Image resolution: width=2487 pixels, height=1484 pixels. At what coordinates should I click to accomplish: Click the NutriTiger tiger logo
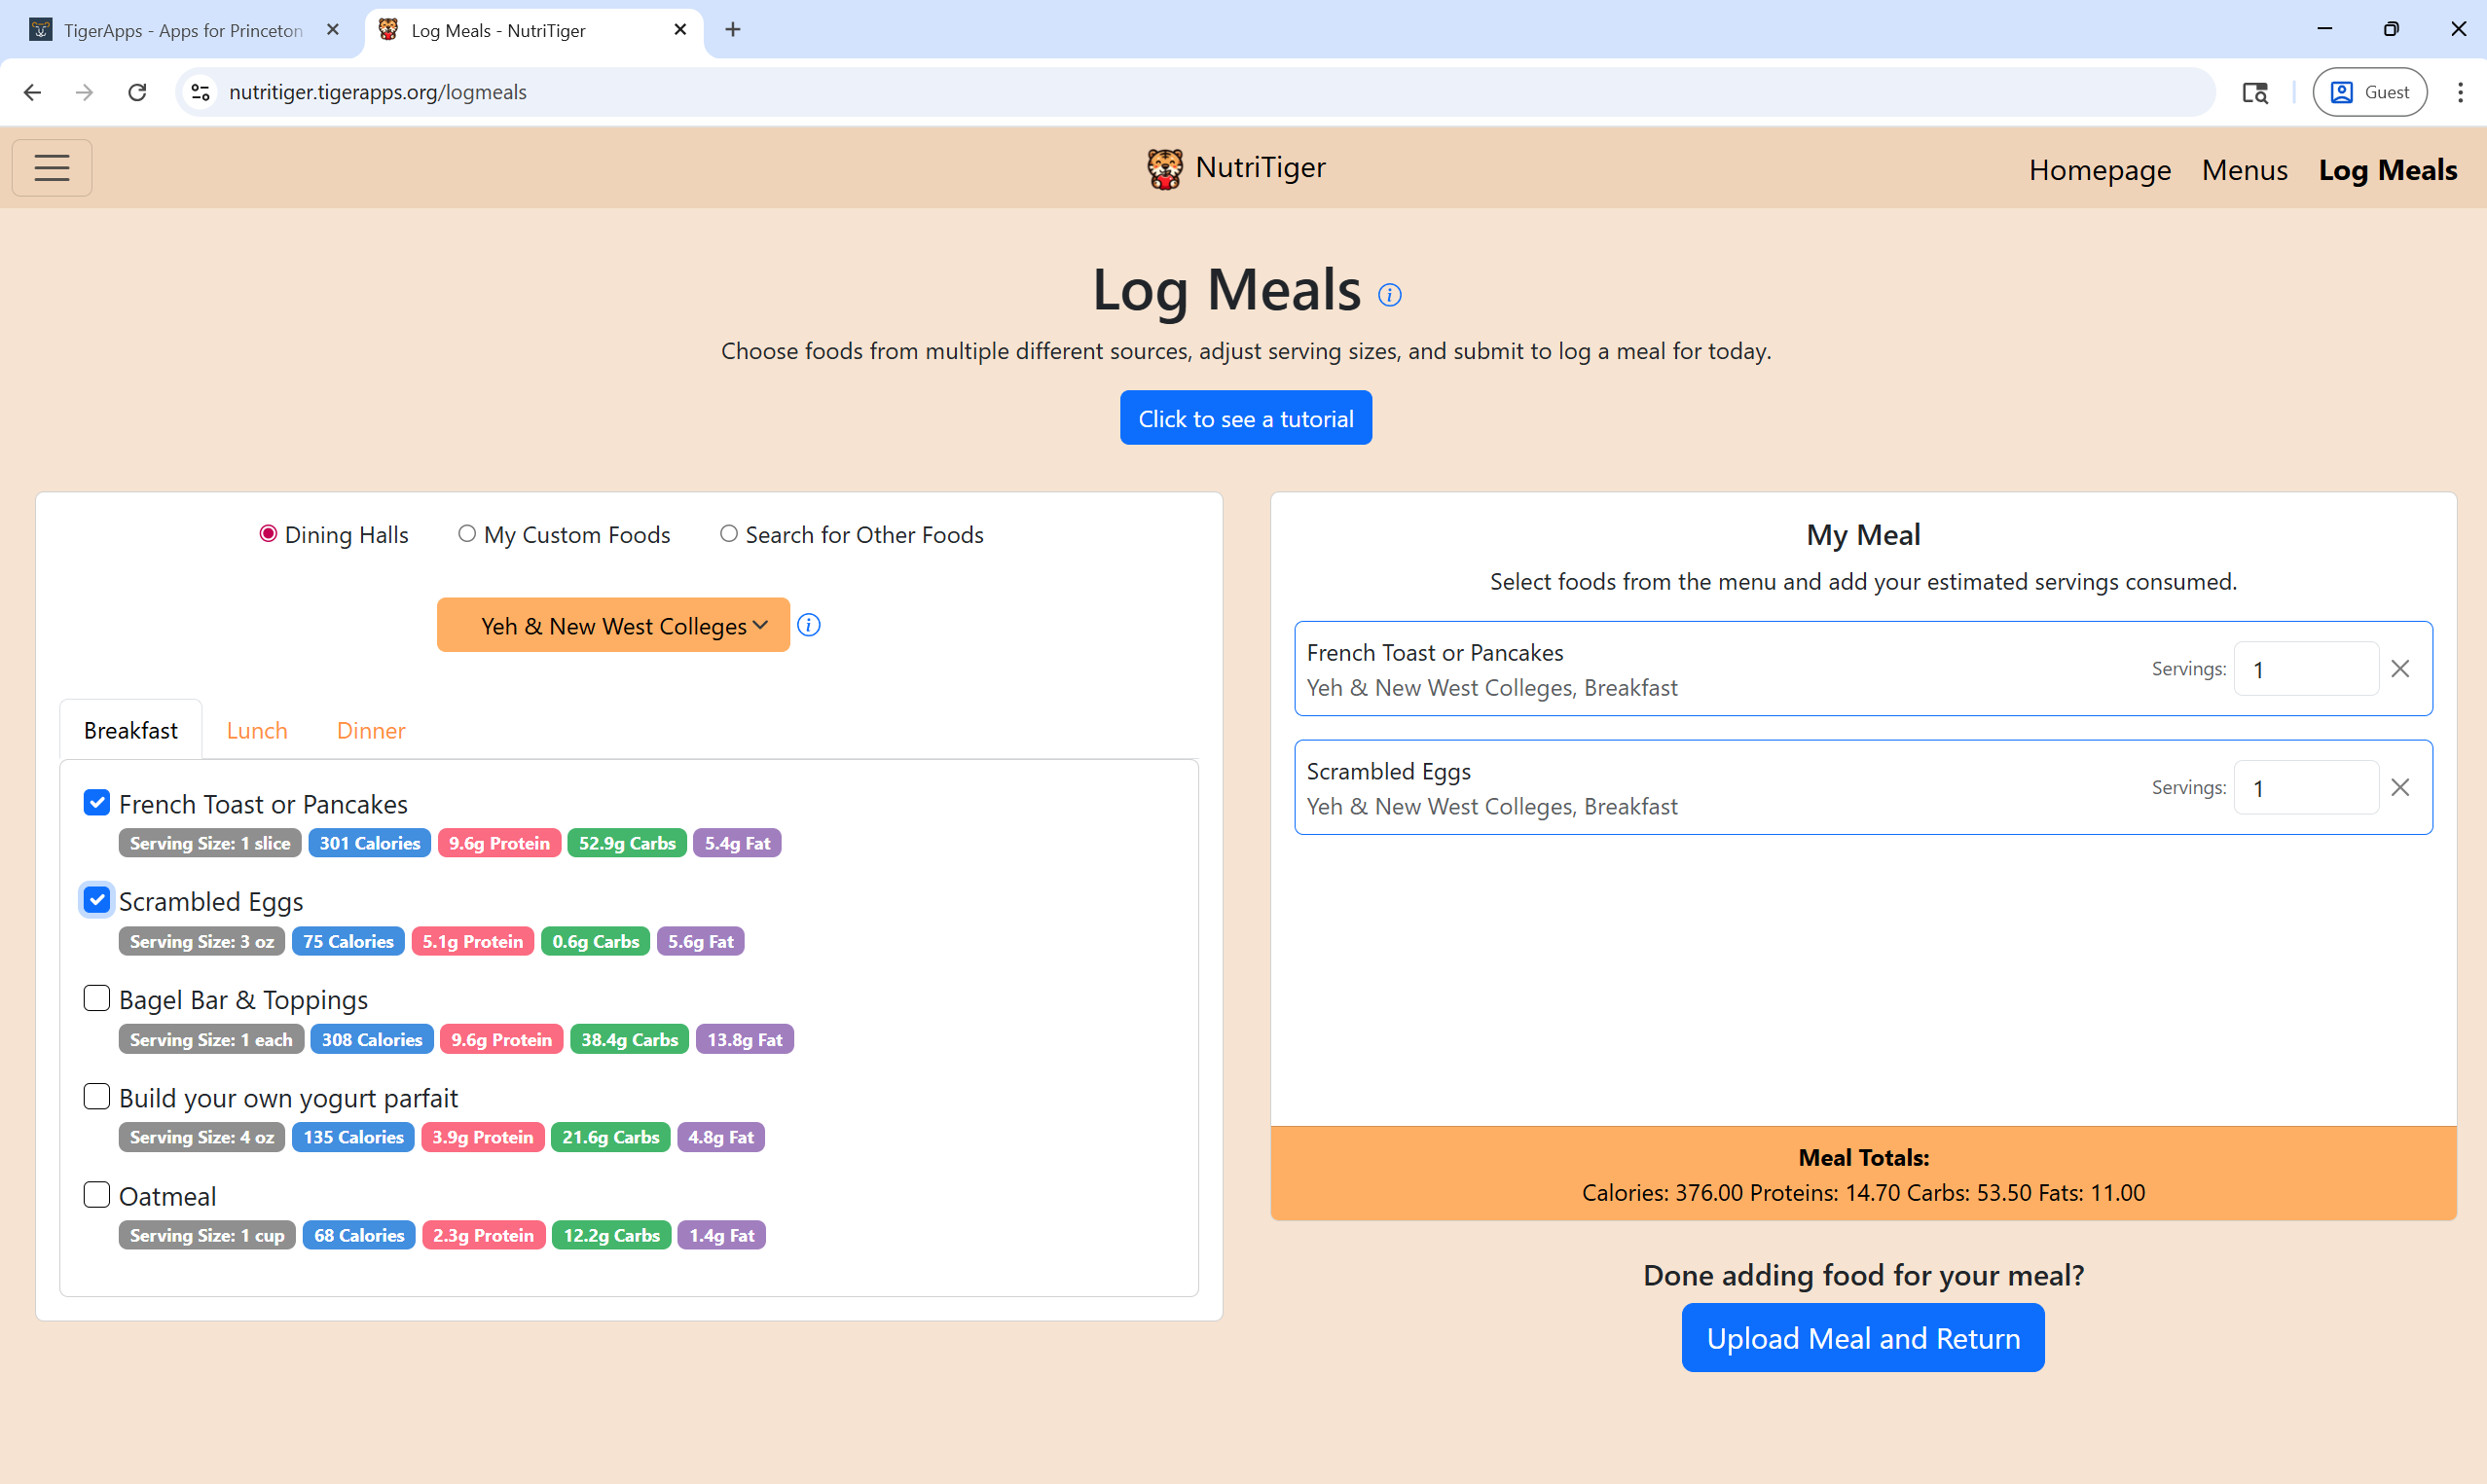tap(1166, 167)
